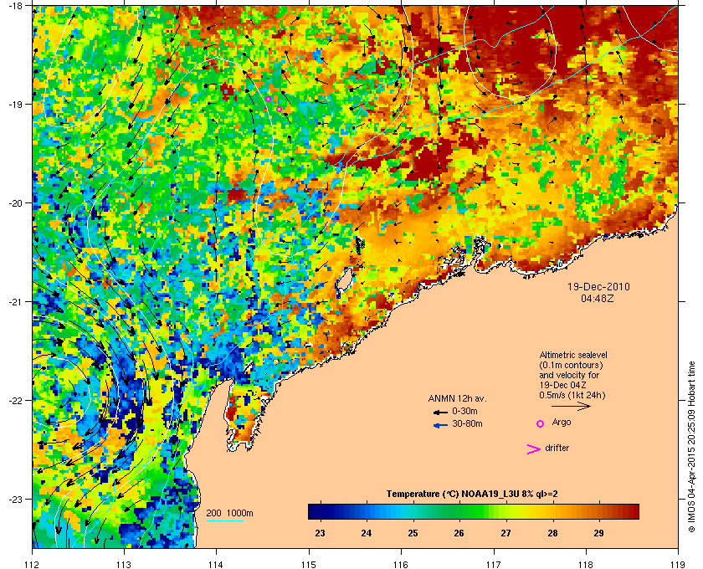Click the latitude axis label -18
The image size is (703, 569).
coord(16,6)
